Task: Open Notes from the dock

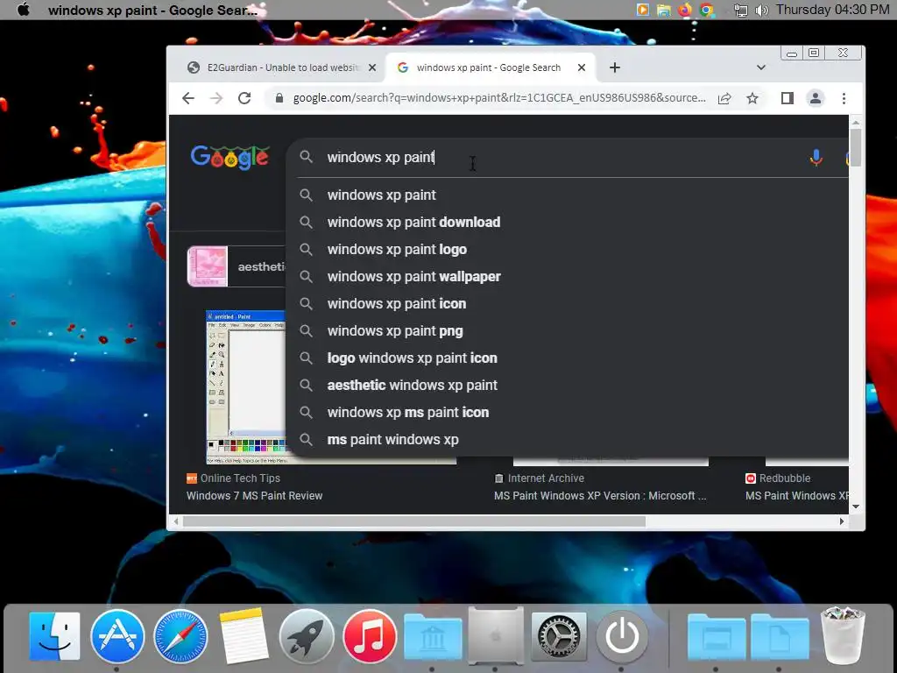Action: [x=244, y=636]
